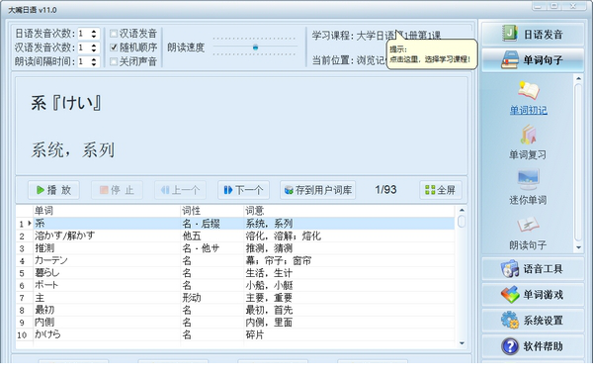Screen dimensions: 593x377
Task: Open the 语音工具 panel
Action: [533, 269]
